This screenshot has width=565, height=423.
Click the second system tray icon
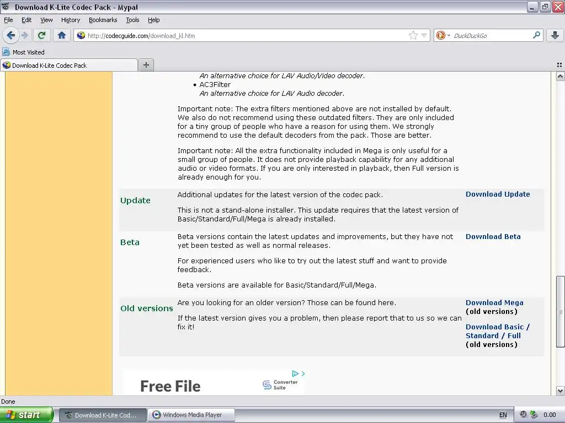(534, 415)
